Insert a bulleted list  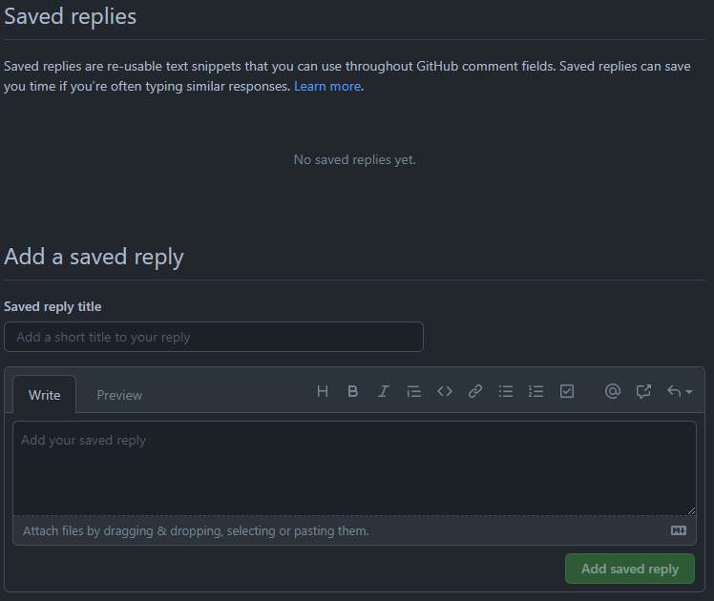coord(506,391)
